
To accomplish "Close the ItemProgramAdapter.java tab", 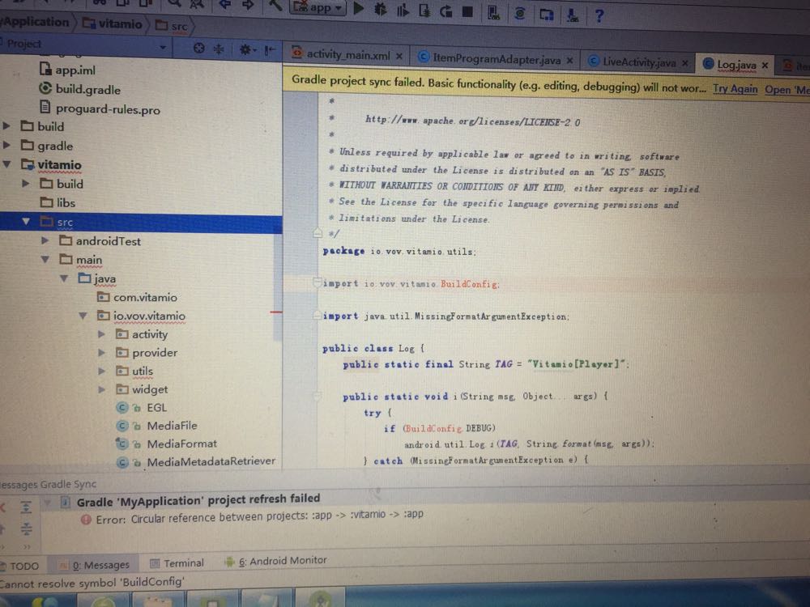I will pos(569,61).
